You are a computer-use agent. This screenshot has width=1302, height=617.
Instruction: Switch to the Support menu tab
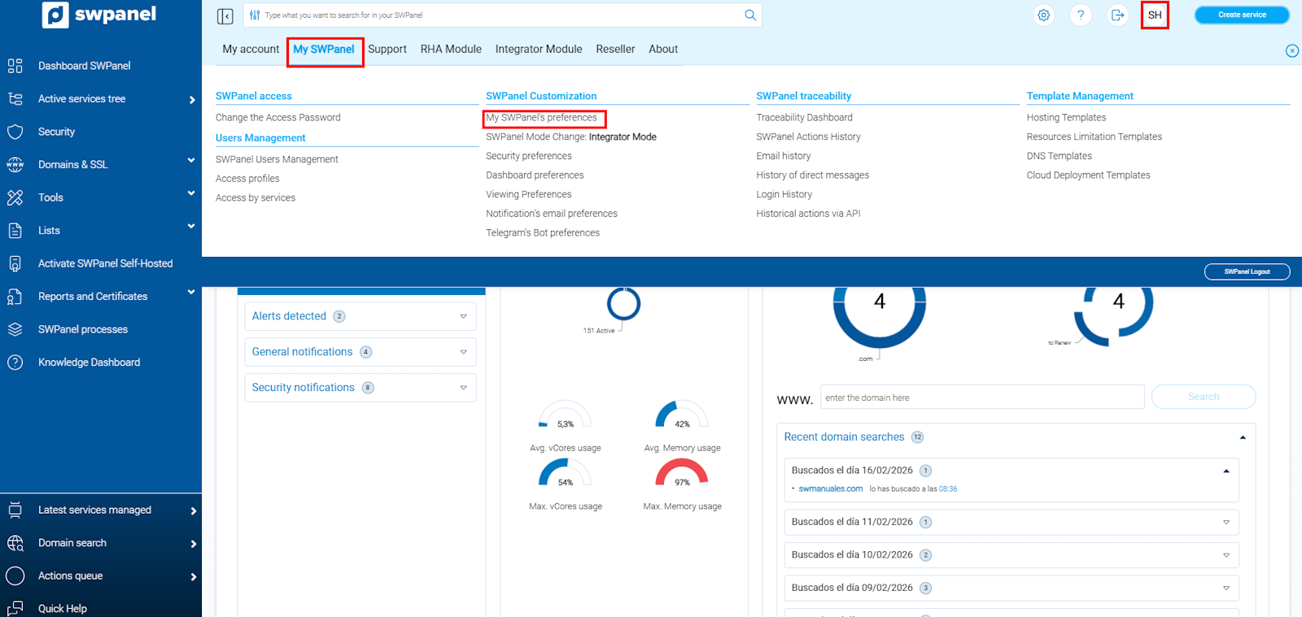tap(387, 50)
